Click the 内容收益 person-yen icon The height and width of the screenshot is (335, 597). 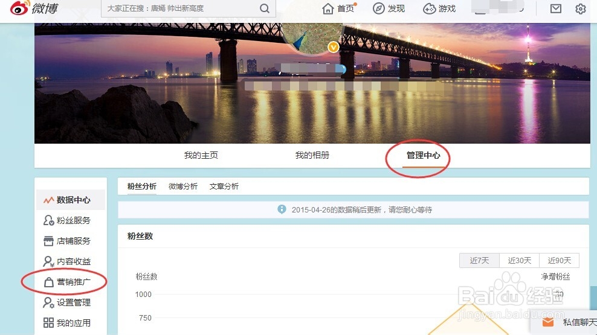pyautogui.click(x=48, y=261)
